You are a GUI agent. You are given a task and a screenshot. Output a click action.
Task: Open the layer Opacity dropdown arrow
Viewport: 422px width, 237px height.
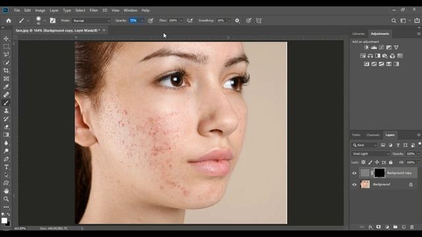(419, 154)
